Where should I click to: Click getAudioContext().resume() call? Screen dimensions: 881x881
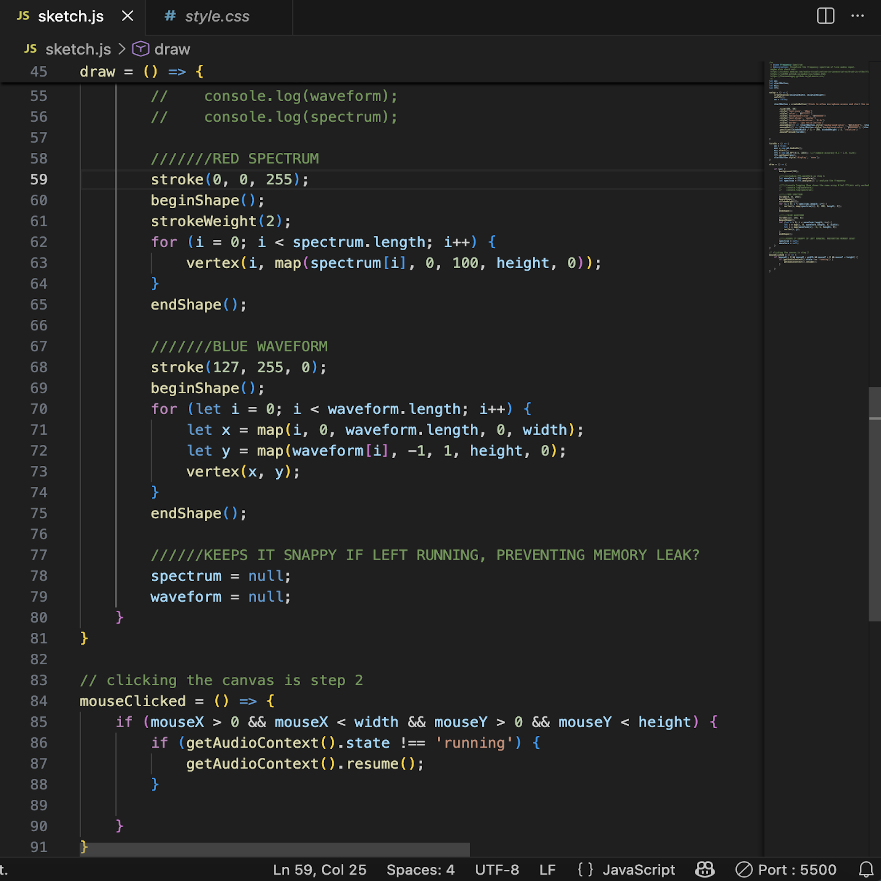pyautogui.click(x=305, y=764)
